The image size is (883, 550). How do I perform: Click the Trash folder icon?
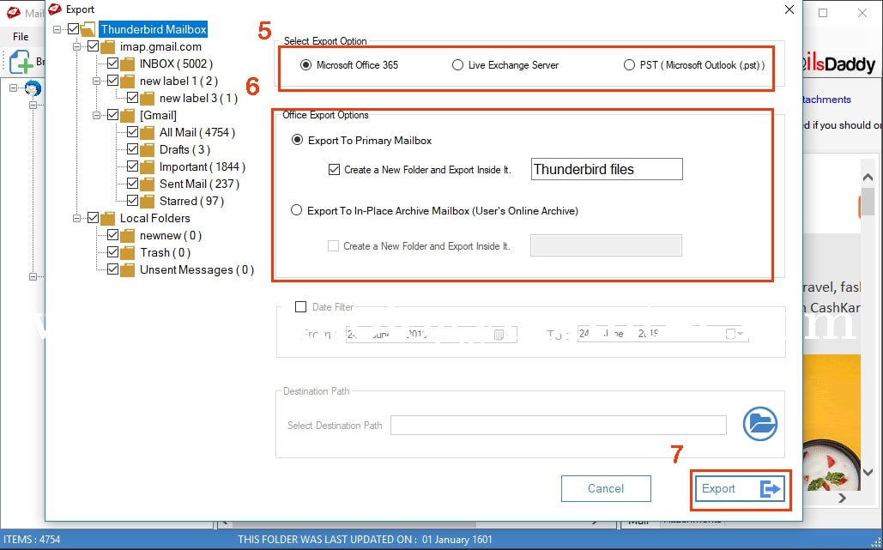[x=127, y=253]
